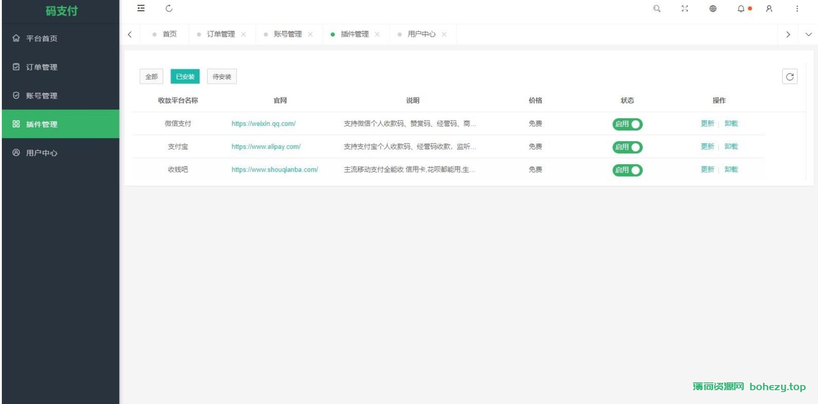Click 卸载 for 支付宝
Image resolution: width=818 pixels, height=404 pixels.
coord(731,146)
